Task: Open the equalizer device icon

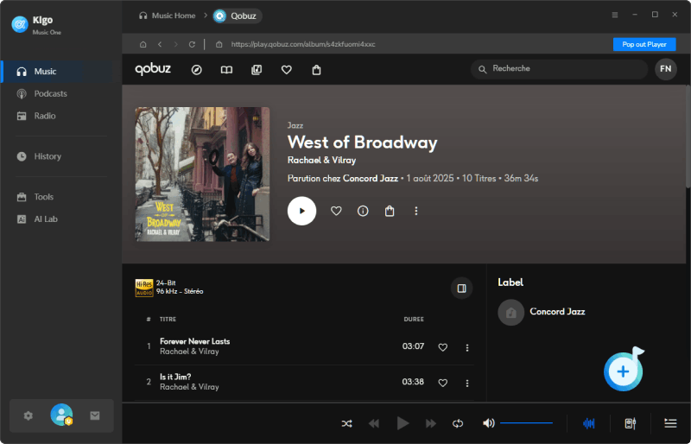Action: coord(631,424)
